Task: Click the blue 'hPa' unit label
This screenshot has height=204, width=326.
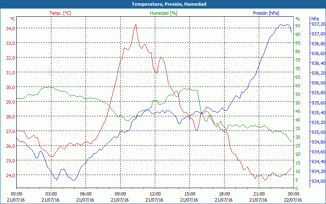Action: (x=315, y=19)
